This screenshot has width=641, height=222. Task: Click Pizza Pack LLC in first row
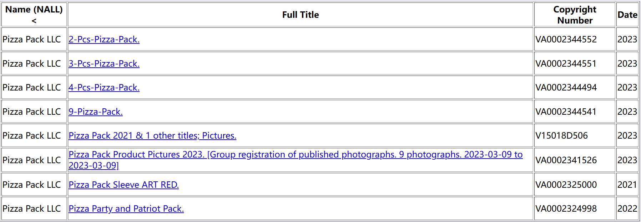[x=32, y=39]
